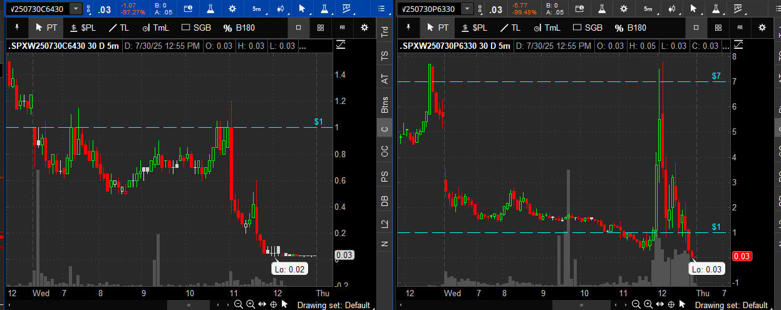The image size is (781, 310).
Task: Open the left chart symbol dropdown arrow
Action: [x=76, y=9]
